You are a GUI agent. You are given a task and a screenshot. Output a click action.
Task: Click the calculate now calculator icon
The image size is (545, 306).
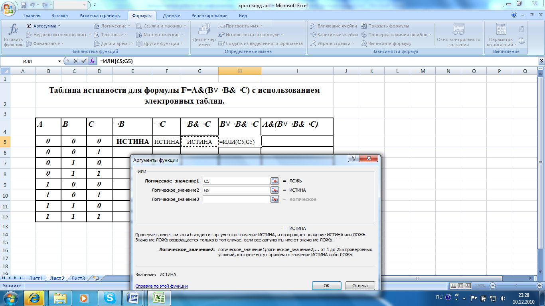[x=522, y=29]
